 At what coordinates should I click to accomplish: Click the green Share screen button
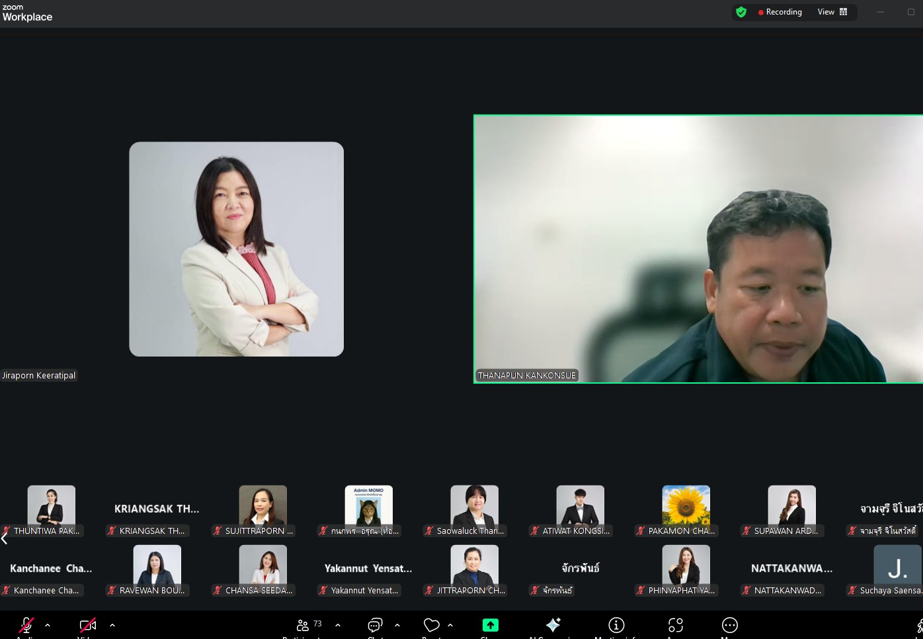click(490, 625)
